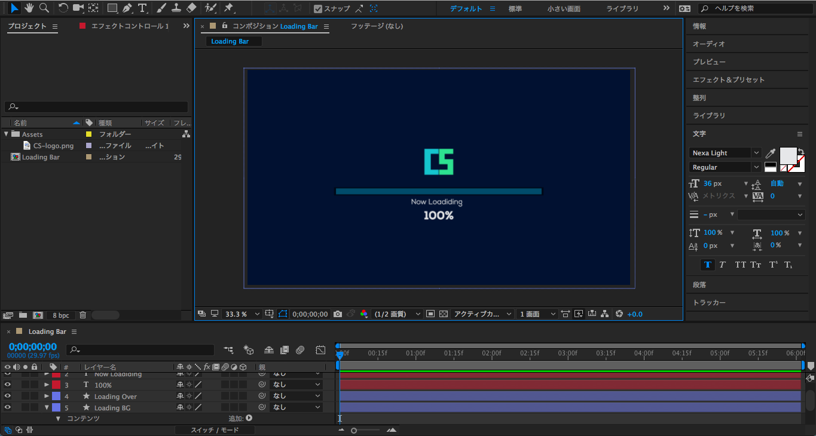Viewport: 816px width, 436px height.
Task: Open the 33.3% magnification dropdown
Action: [x=242, y=314]
